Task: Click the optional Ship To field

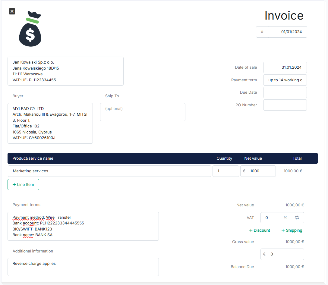Action: 143,112
